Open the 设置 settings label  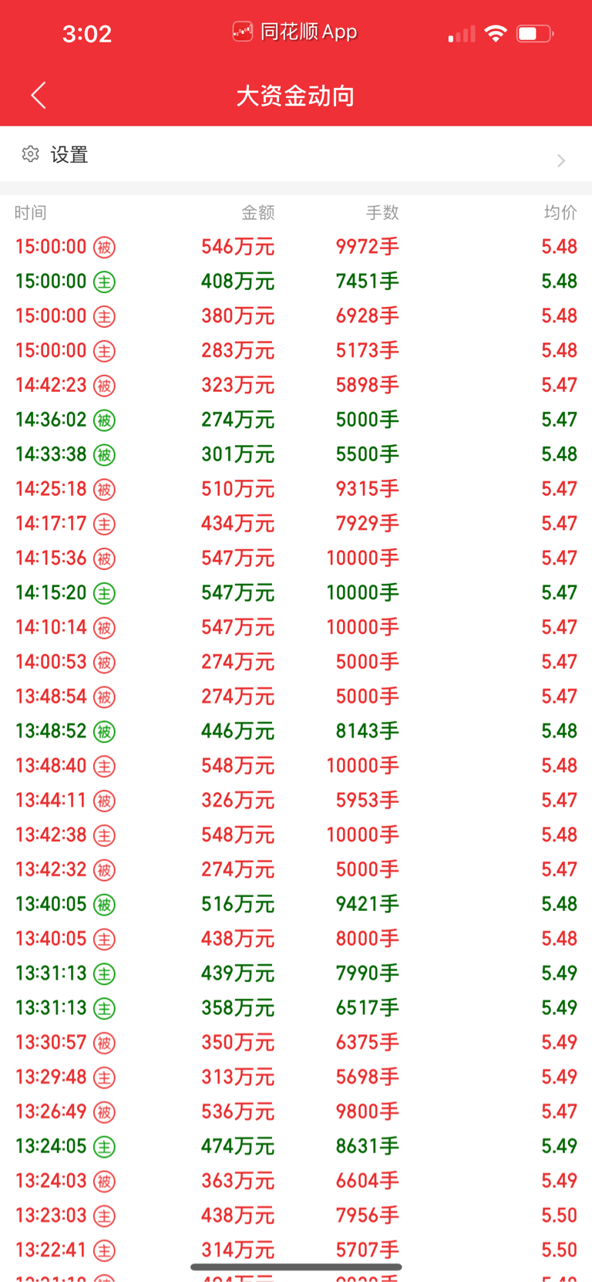click(69, 155)
